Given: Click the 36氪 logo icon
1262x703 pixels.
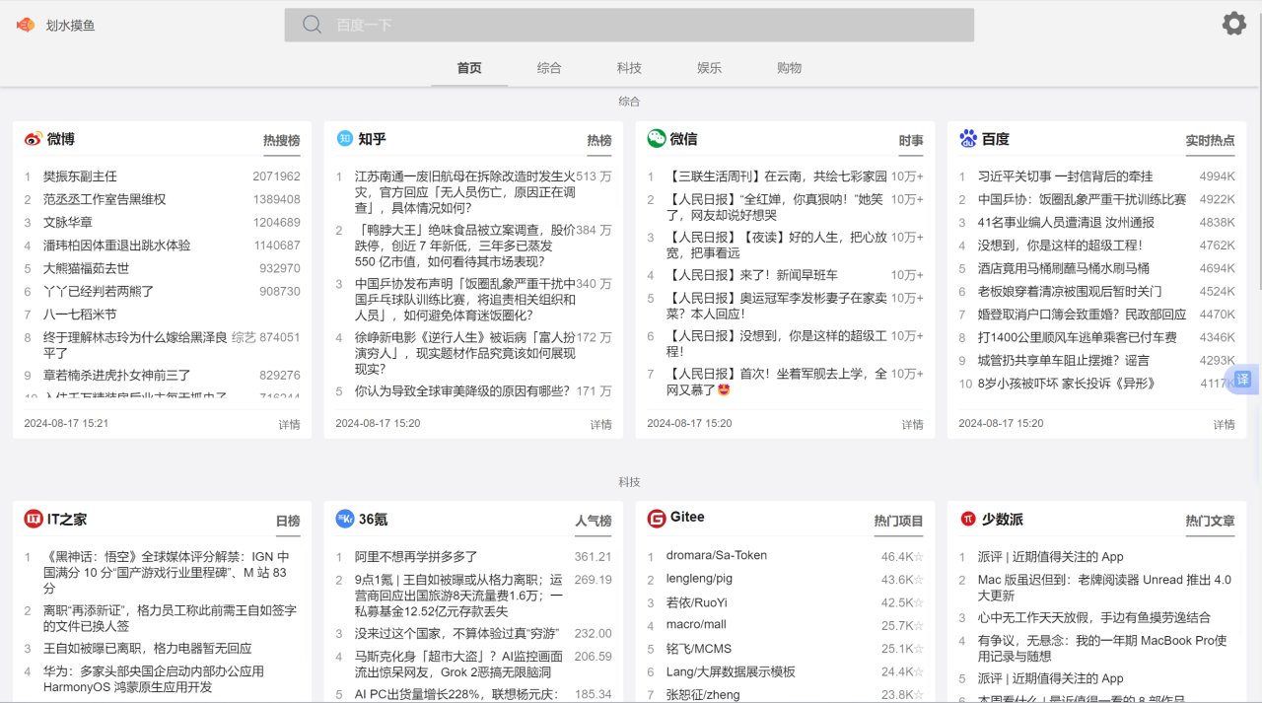Looking at the screenshot, I should [345, 519].
